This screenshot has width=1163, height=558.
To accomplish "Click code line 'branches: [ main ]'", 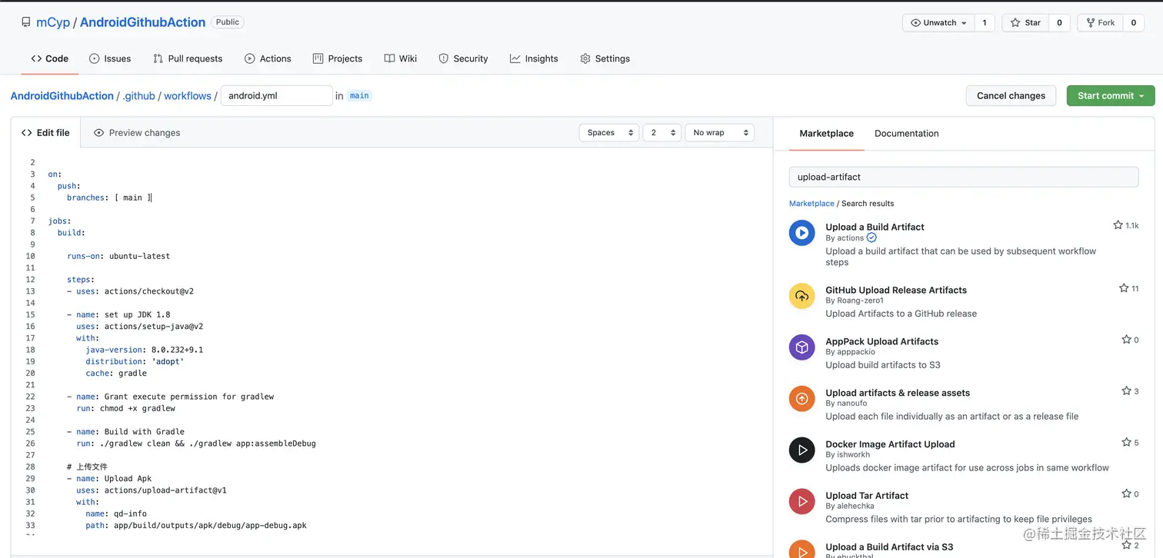I will 109,198.
